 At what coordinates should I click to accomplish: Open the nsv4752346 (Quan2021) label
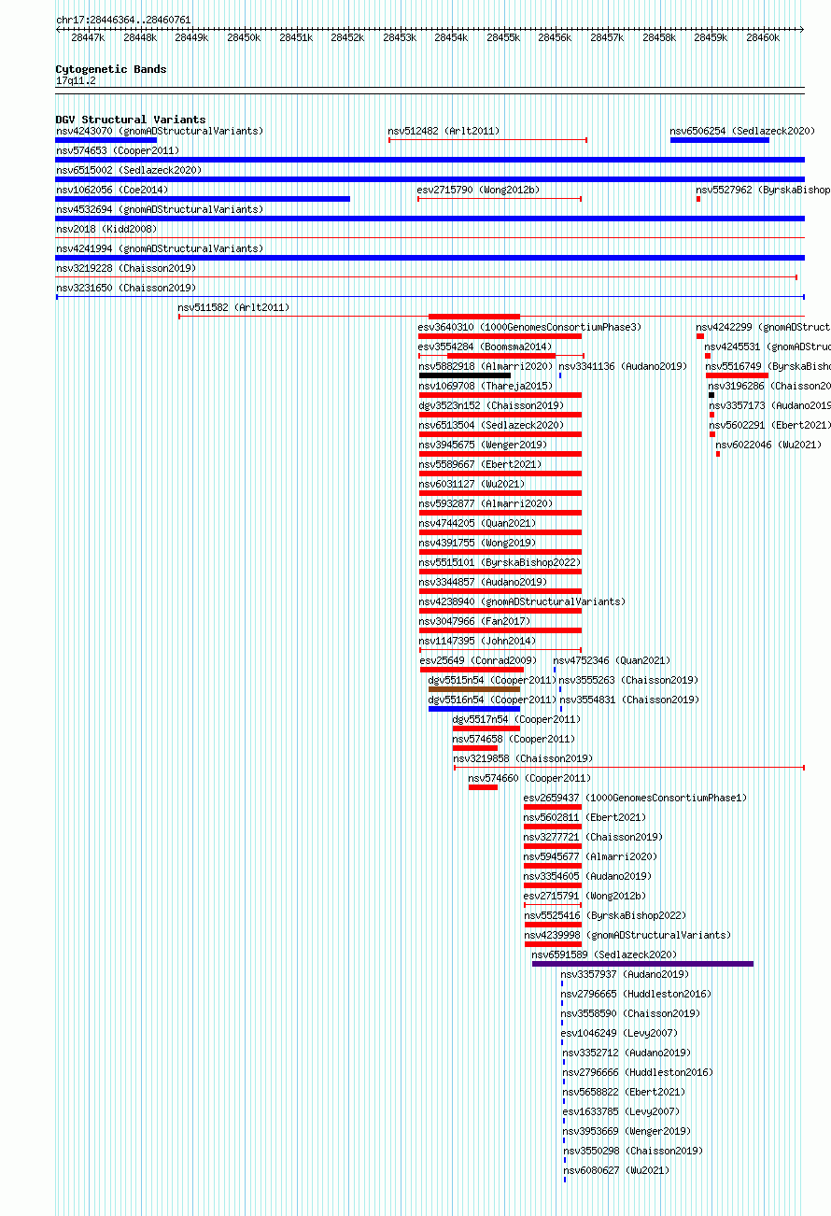pyautogui.click(x=612, y=660)
